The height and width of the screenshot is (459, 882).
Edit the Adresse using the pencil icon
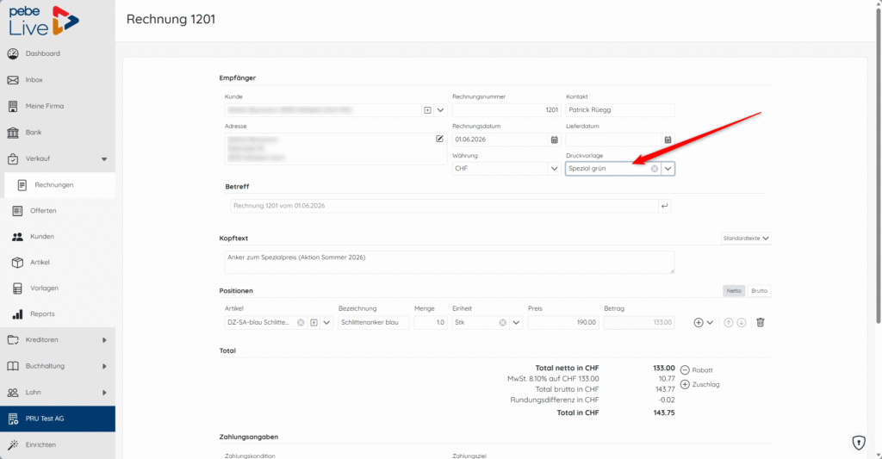click(x=439, y=139)
